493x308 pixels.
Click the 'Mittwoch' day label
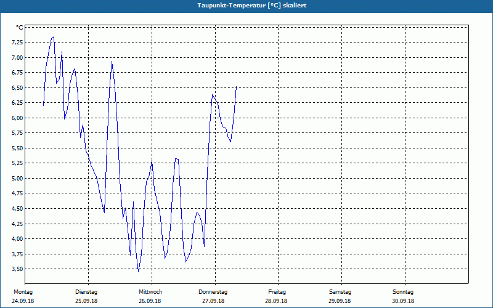pos(150,292)
